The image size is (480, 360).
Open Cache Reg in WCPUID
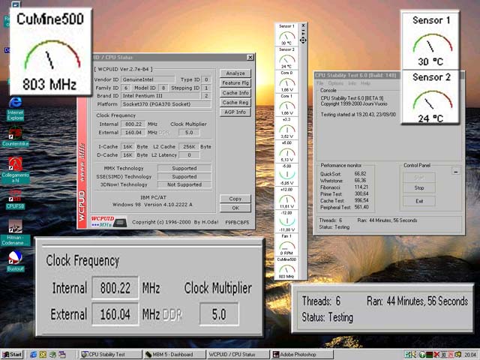235,103
